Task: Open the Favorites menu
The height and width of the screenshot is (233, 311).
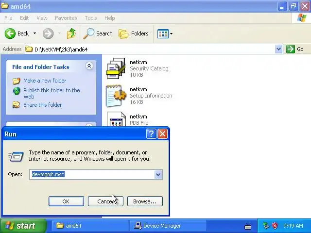Action: (x=66, y=18)
